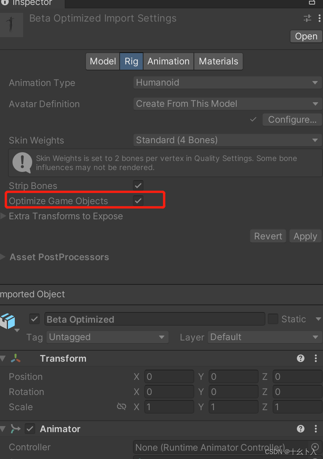Image resolution: width=323 pixels, height=459 pixels.
Task: Click the preset sliders icon in Inspector header
Action: 307,18
